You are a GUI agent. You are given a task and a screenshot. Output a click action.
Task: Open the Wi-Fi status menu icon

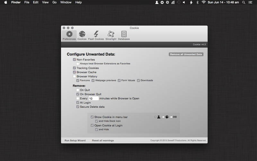[204, 2]
